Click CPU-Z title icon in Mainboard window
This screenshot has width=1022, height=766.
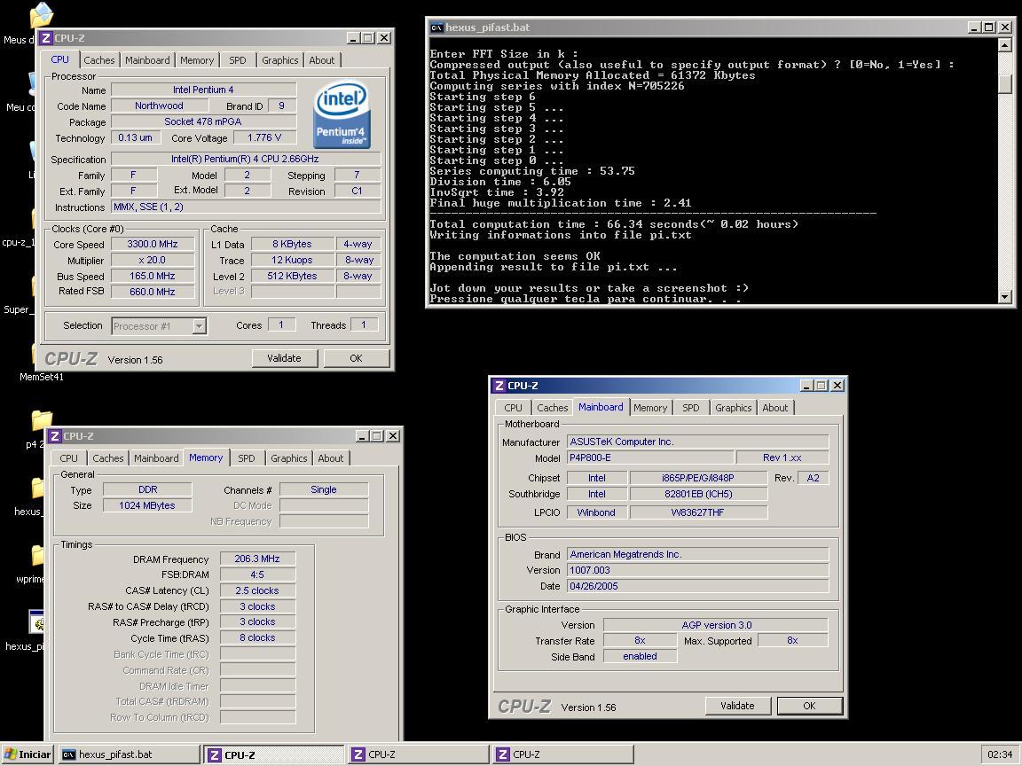tap(499, 386)
